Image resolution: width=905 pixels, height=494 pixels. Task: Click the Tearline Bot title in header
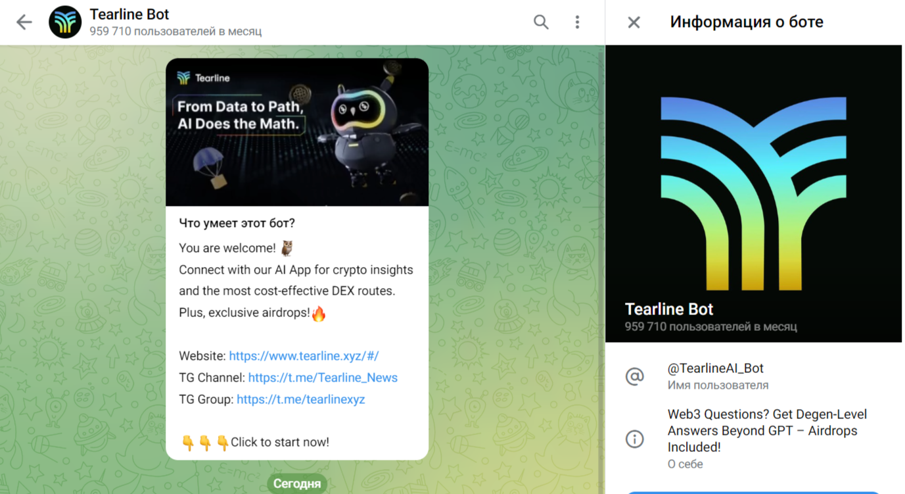129,14
